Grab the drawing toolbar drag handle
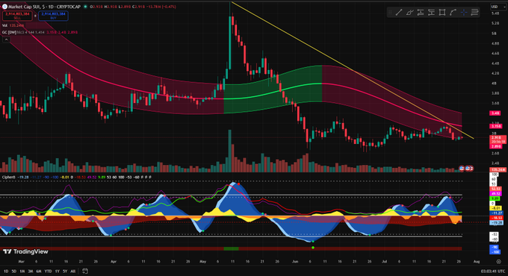The image size is (508, 276). tap(390, 12)
